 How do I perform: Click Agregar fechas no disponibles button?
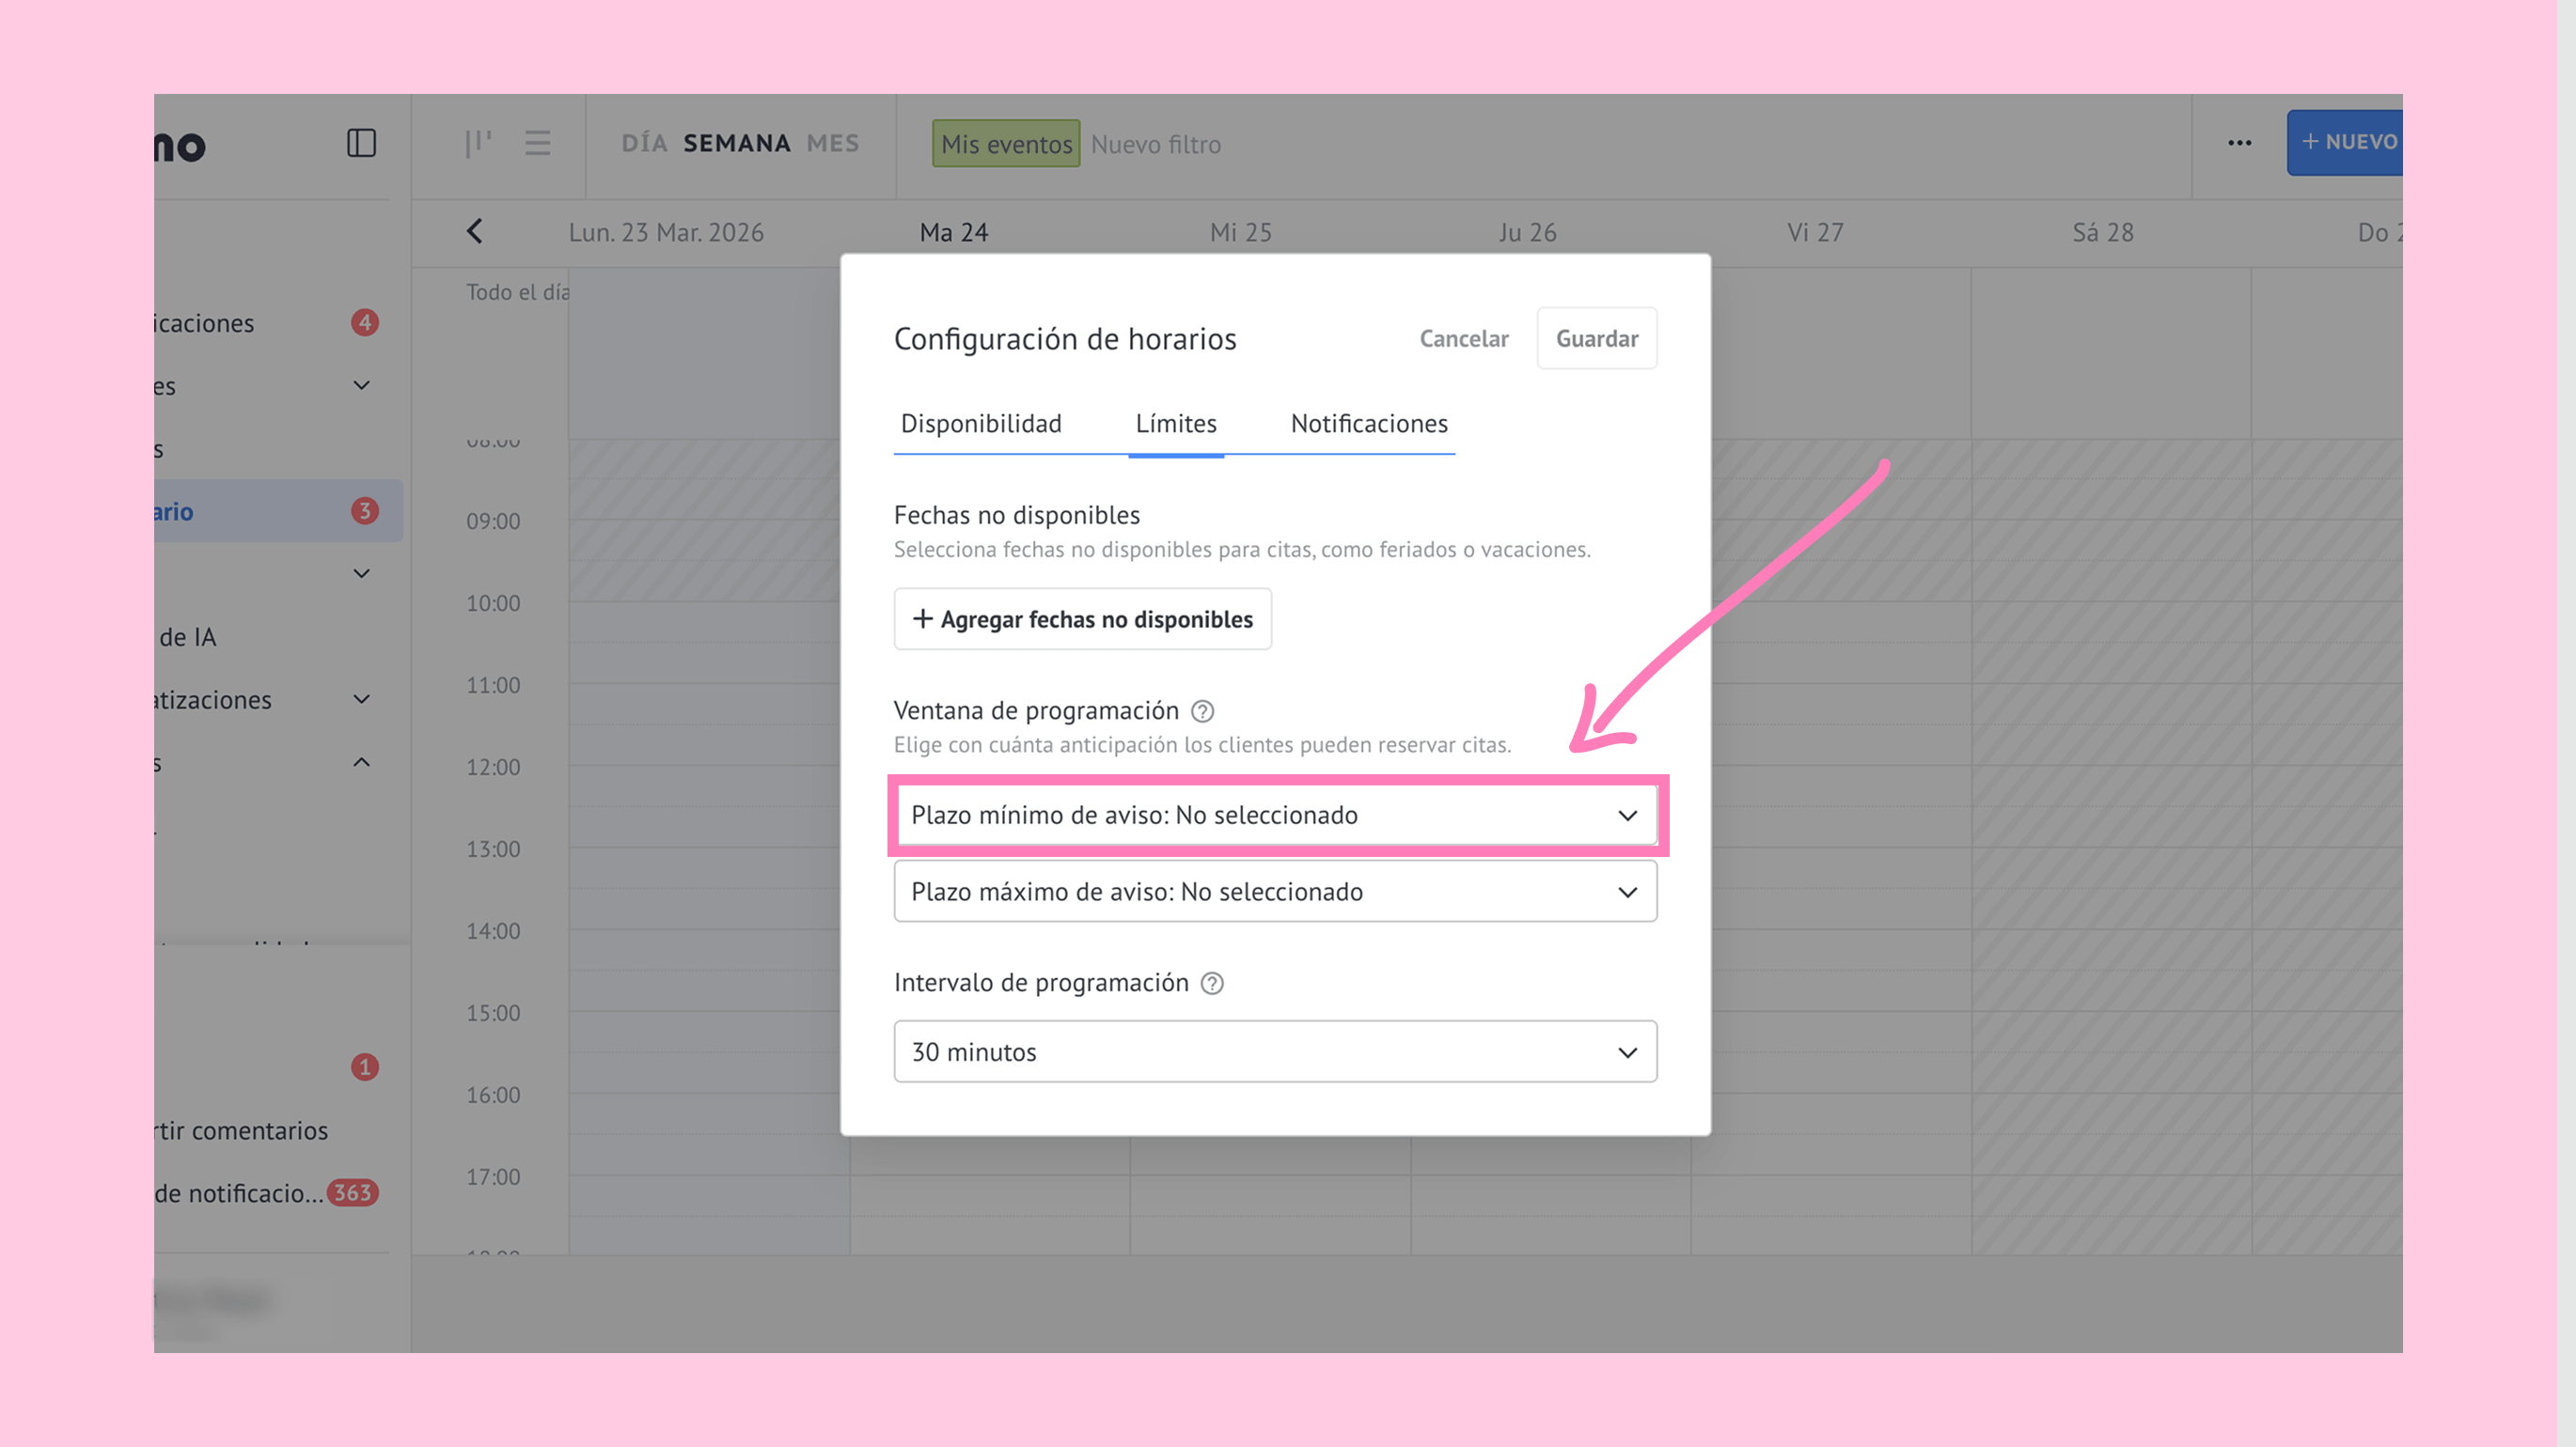1082,619
